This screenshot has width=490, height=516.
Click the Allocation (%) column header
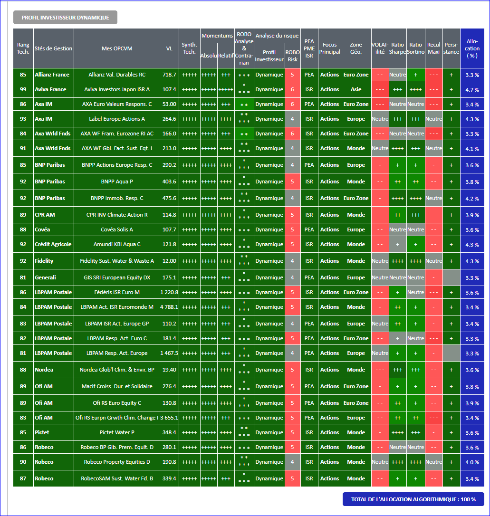(x=472, y=48)
